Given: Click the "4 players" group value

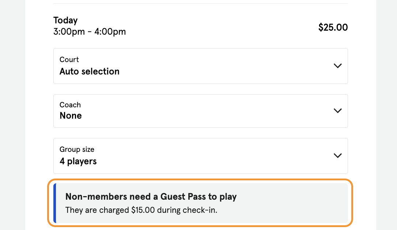Looking at the screenshot, I should tap(78, 161).
